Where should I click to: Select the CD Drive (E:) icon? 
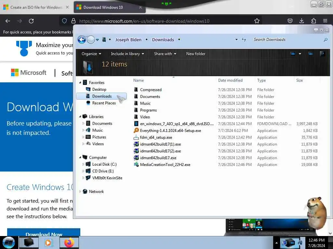88,171
